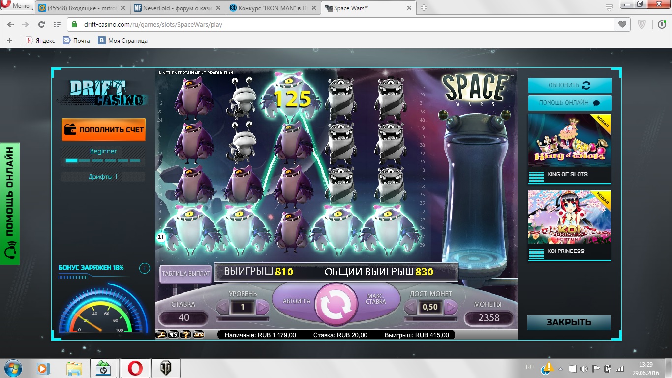Screen dimensions: 672x378
Task: Click the МОНЕТЫ 2358 coins display
Action: (x=489, y=318)
